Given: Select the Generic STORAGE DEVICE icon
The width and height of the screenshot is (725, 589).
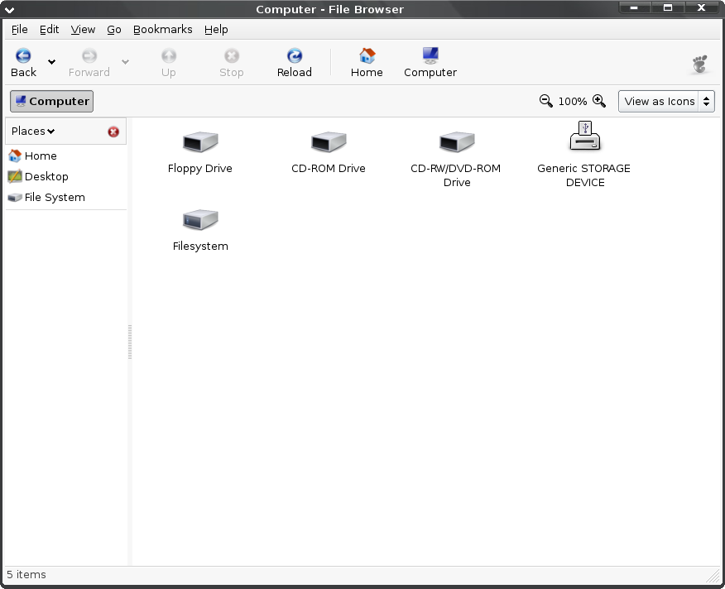Looking at the screenshot, I should coord(585,136).
